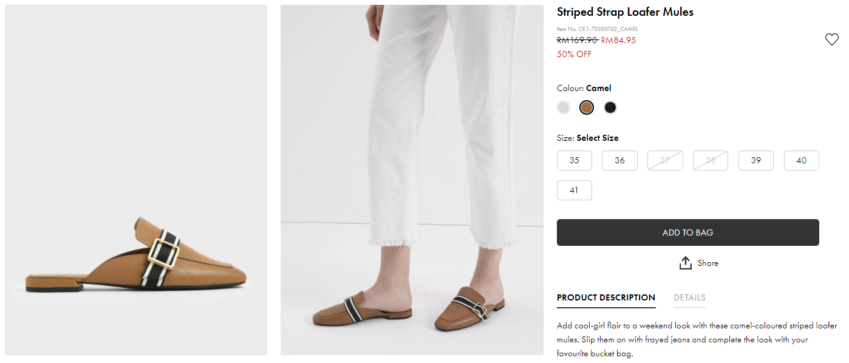Add item to wishlist with heart icon
849x363 pixels.
click(831, 39)
